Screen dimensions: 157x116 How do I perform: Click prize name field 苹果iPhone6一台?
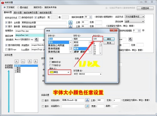click(x=73, y=100)
